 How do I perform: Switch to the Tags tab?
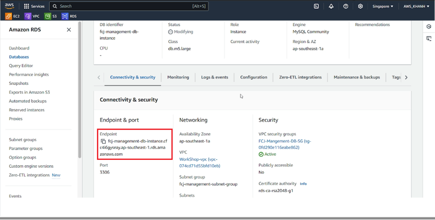tap(396, 77)
